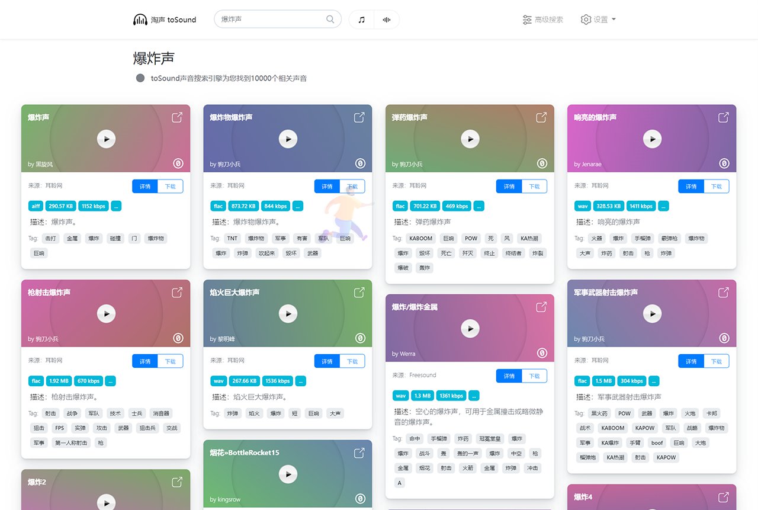Open 爆炸4 external link icon
The width and height of the screenshot is (758, 510).
point(723,497)
